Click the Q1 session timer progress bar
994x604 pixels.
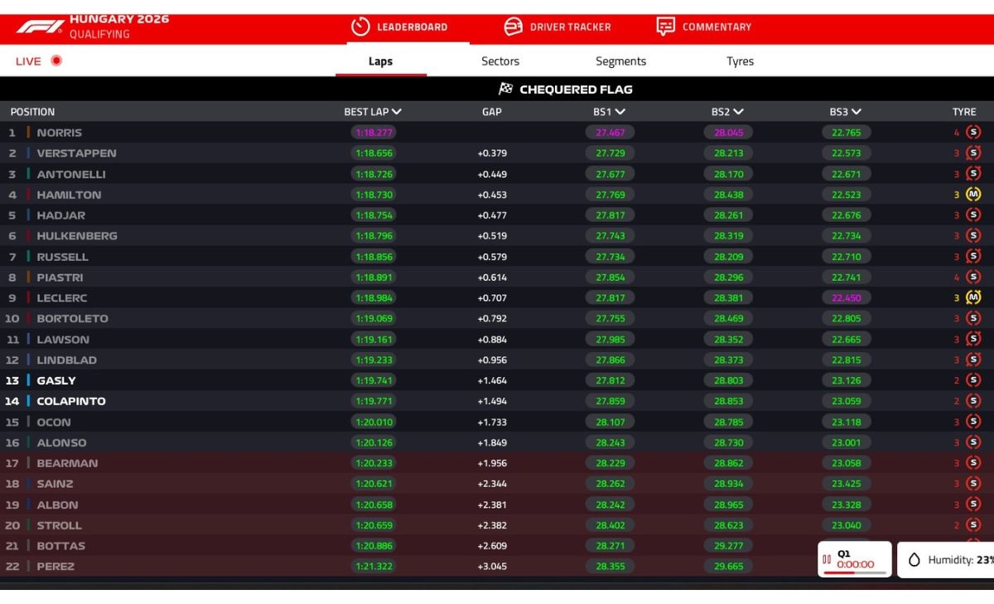click(x=854, y=573)
